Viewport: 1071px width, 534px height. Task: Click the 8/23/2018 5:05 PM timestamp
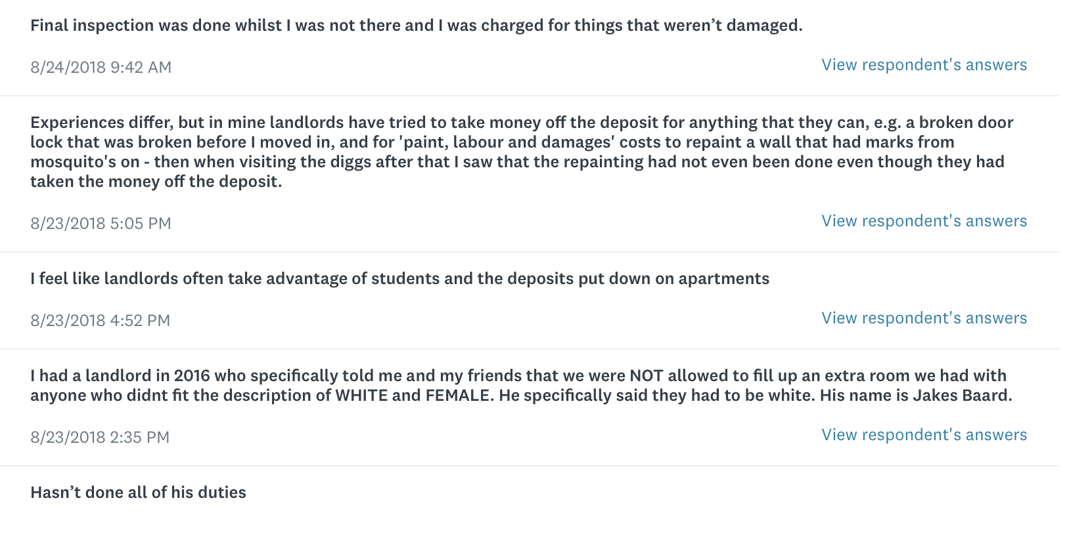(101, 224)
